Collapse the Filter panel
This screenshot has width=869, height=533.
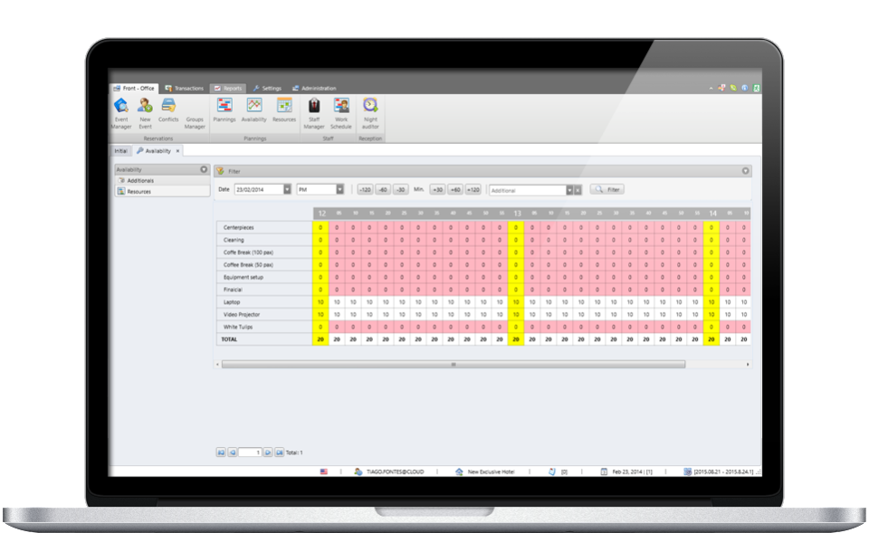[x=745, y=171]
